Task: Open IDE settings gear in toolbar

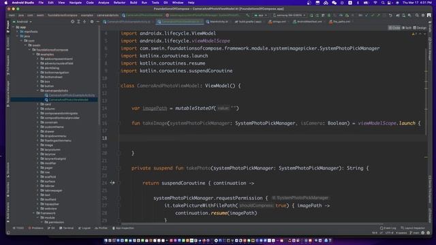Action: (x=423, y=15)
